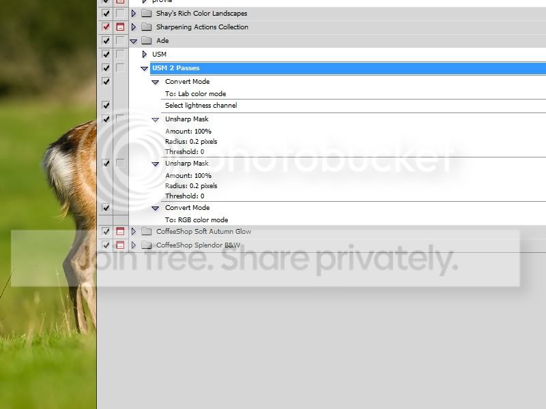Expand the USM action
546x409 pixels.
tap(144, 55)
